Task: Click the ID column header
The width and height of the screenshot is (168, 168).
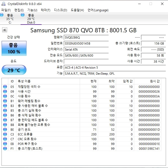Action: pos(12,81)
